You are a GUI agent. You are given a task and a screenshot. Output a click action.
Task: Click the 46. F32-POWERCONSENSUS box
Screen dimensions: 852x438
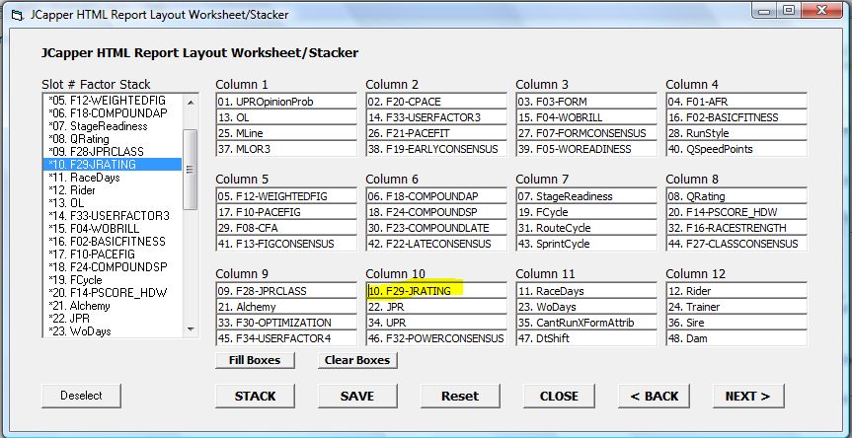435,338
